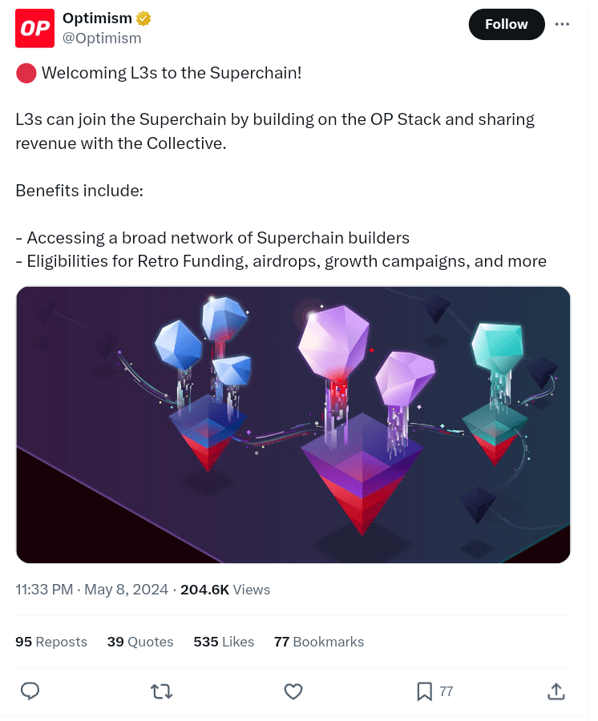Open the 11:33 PM May 8 timestamp
598x721 pixels.
pyautogui.click(x=91, y=590)
